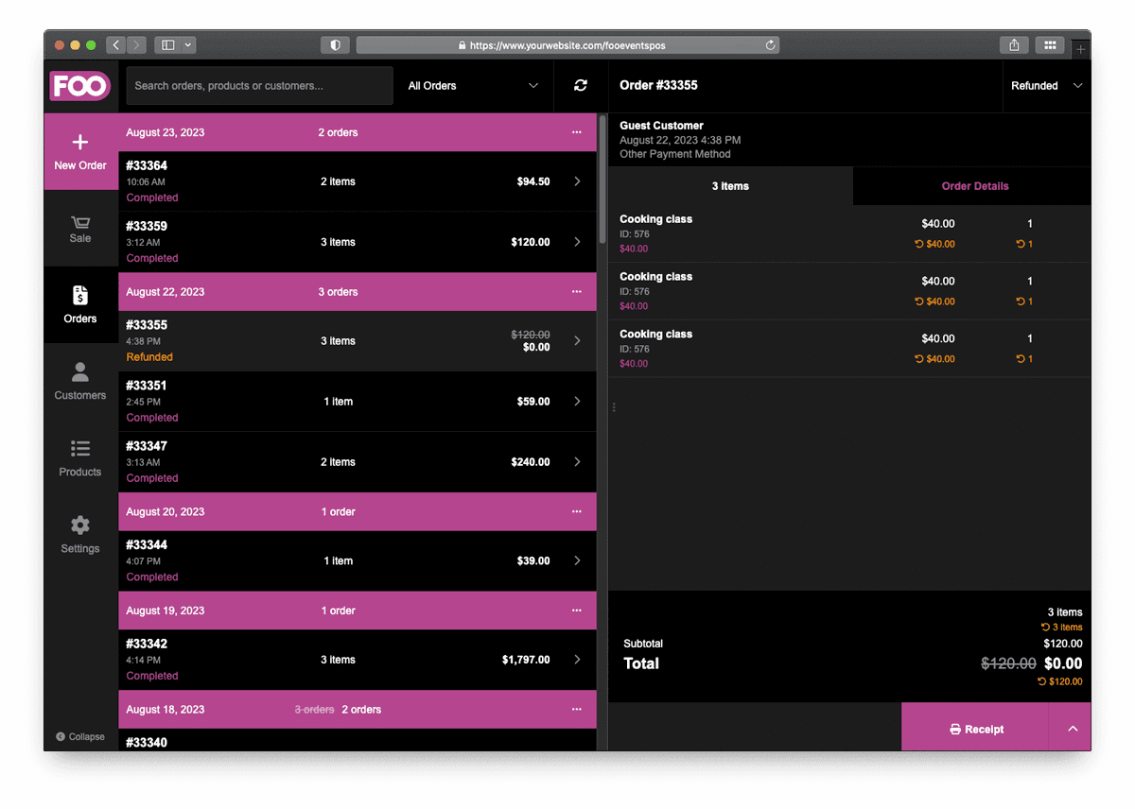Start a New Order using the plus icon

click(80, 143)
